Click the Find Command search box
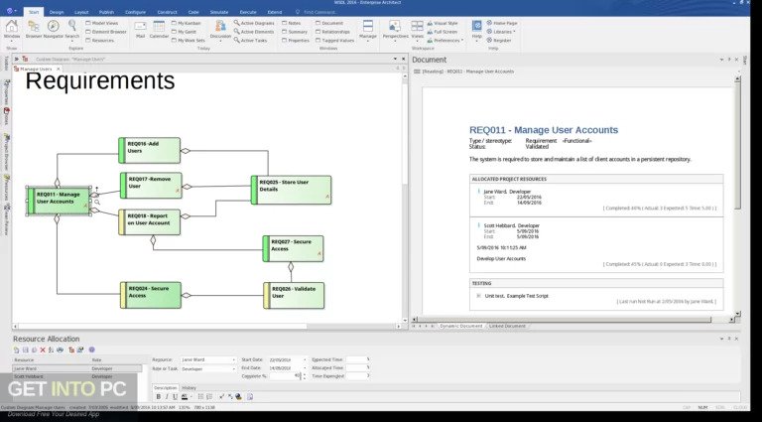The width and height of the screenshot is (762, 422). click(320, 12)
